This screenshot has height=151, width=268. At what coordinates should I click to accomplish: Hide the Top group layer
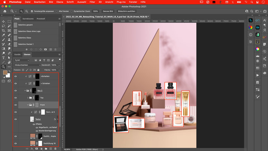tap(16, 98)
